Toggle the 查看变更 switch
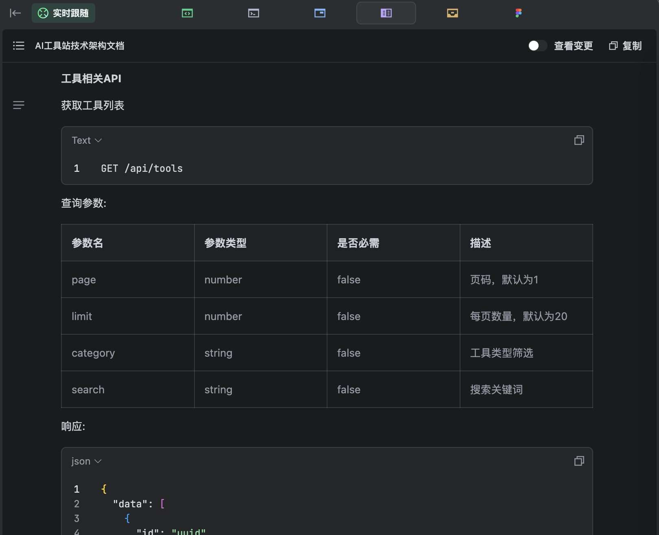The height and width of the screenshot is (535, 659). [537, 46]
